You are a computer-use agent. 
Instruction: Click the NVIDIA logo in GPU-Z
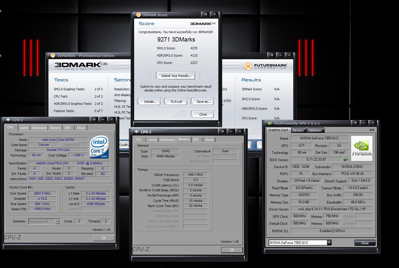click(362, 148)
